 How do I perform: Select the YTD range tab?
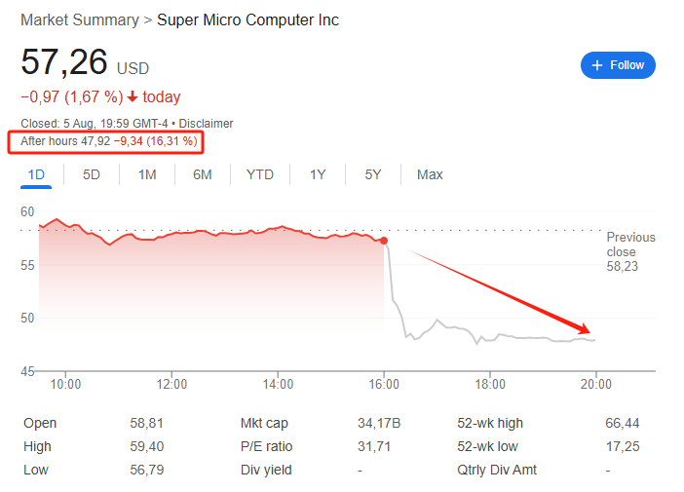point(260,174)
